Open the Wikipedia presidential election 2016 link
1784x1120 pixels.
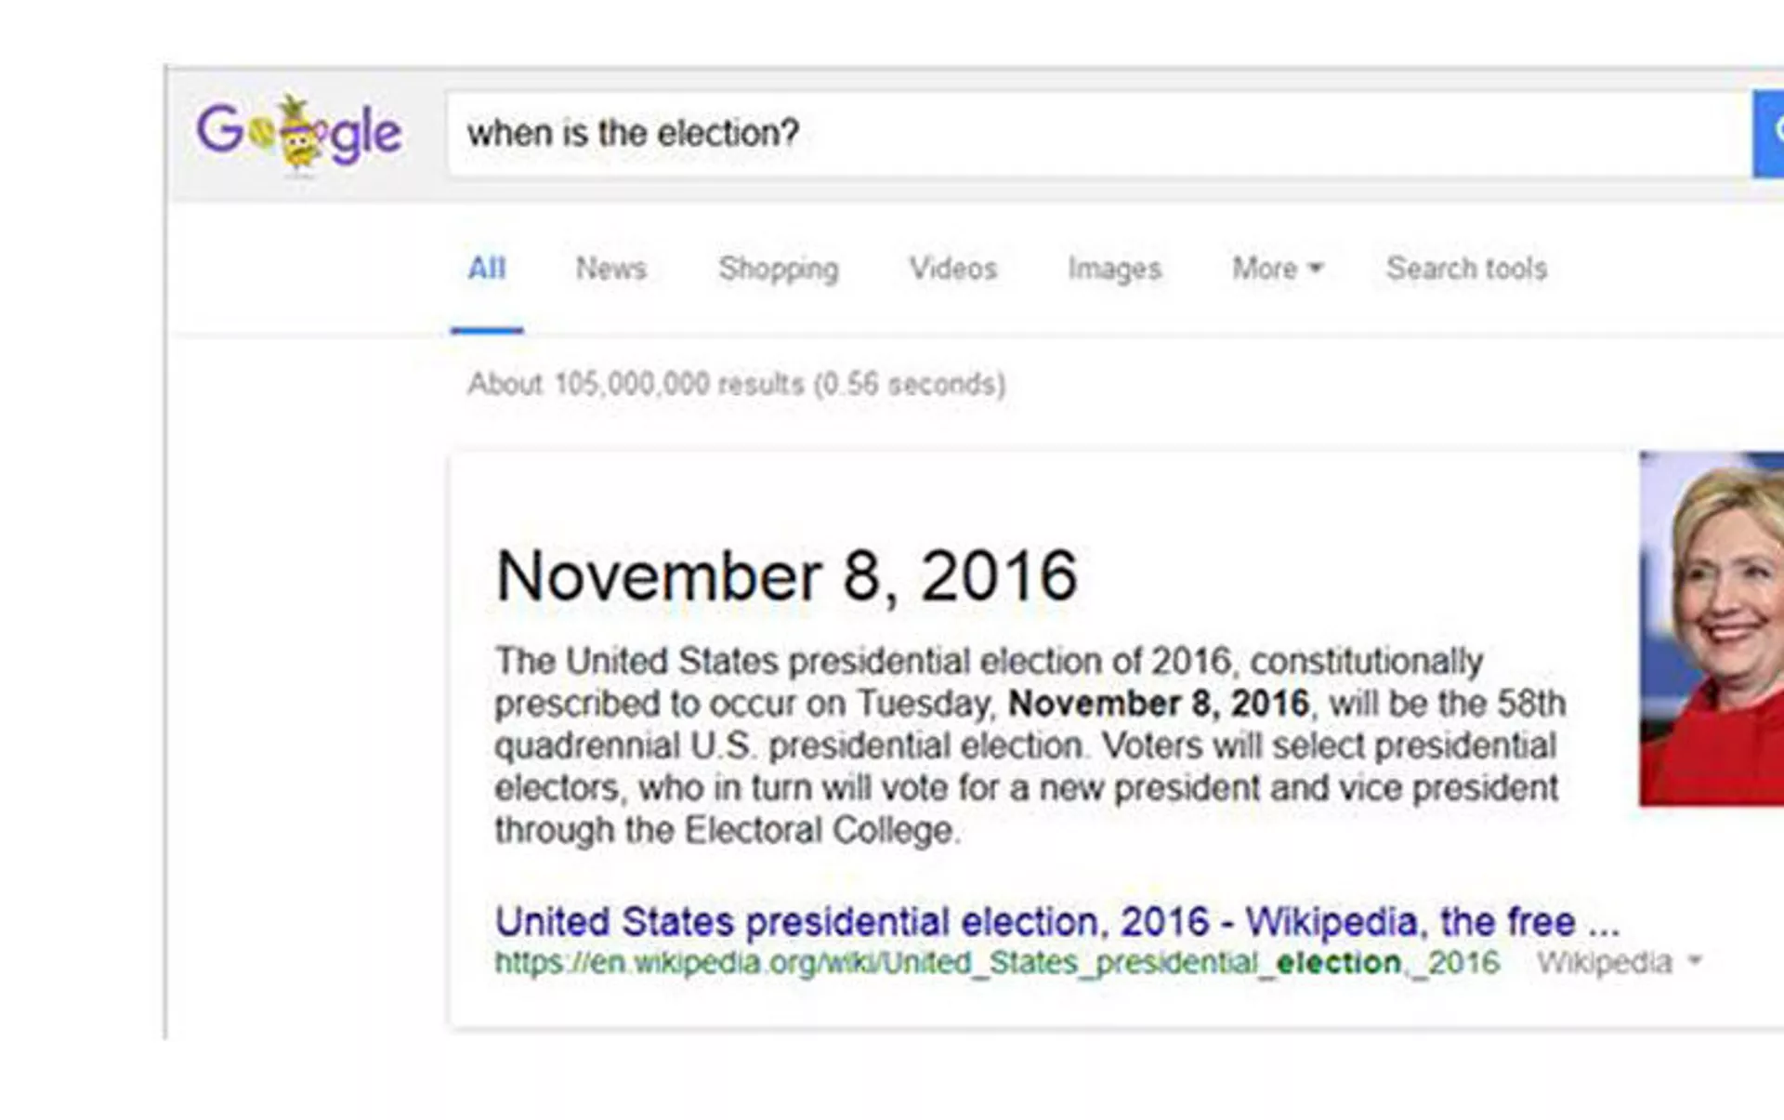pyautogui.click(x=1056, y=922)
